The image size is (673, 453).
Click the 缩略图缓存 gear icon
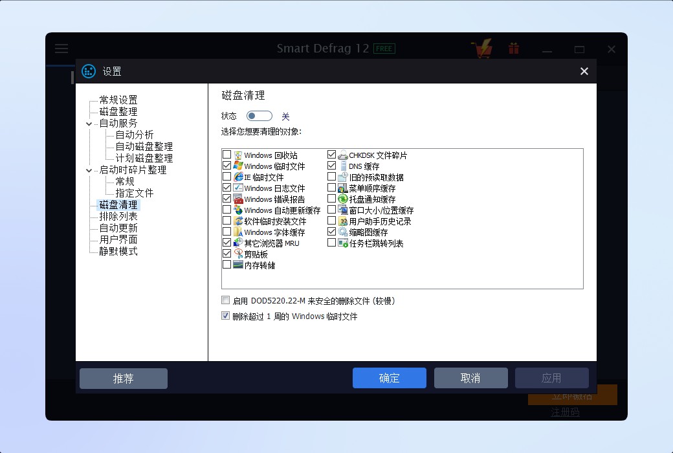click(x=342, y=232)
